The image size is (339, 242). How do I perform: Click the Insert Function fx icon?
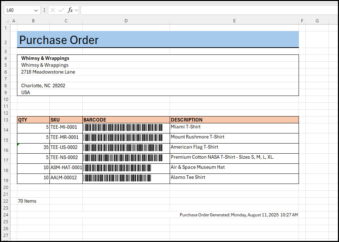coord(70,10)
